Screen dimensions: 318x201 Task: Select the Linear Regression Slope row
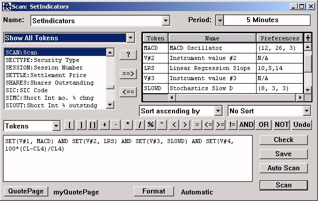coord(223,68)
